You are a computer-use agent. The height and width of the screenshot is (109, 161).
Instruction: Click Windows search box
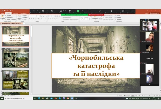(18, 98)
